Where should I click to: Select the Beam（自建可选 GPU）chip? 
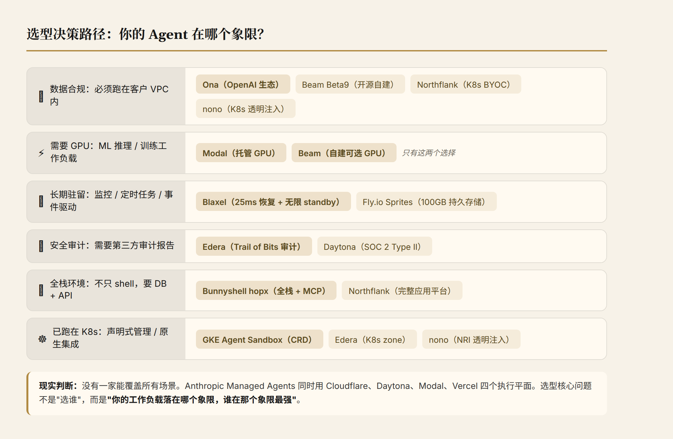[x=344, y=153]
